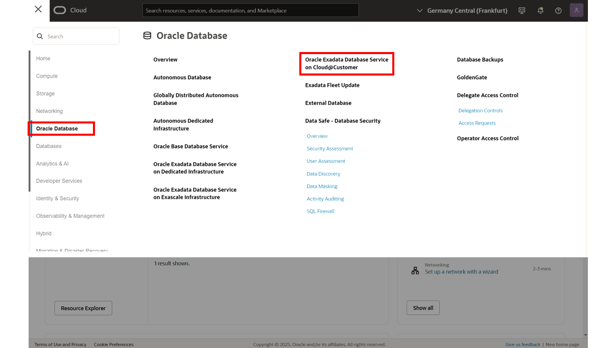Open Cookie Preferences link
Image resolution: width=616 pixels, height=348 pixels.
[113, 344]
